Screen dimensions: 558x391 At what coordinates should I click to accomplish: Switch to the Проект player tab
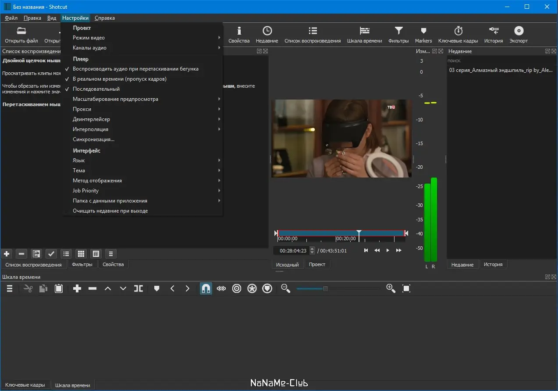tap(317, 264)
